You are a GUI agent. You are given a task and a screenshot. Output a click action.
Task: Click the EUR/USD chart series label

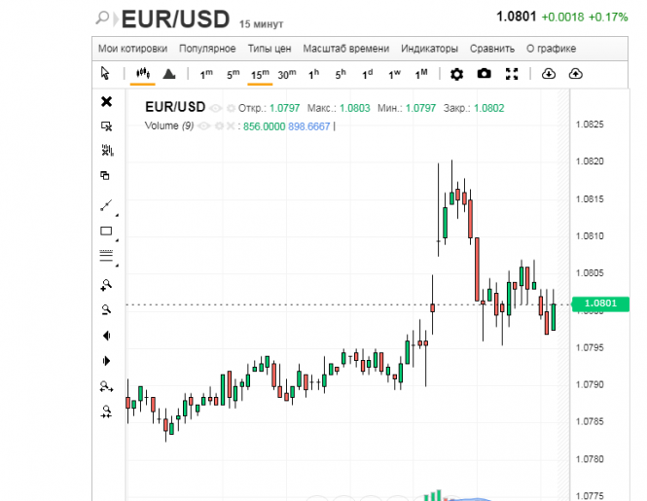pyautogui.click(x=175, y=107)
